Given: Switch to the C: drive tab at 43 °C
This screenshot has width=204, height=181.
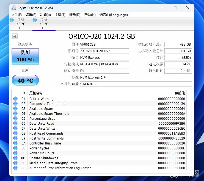Looking at the screenshot, I should pos(21,24).
